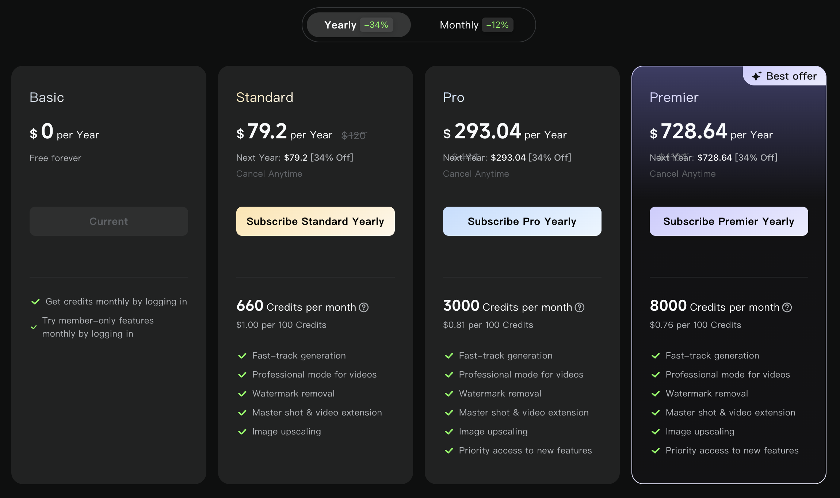Click the -34% yearly discount badge
This screenshot has width=840, height=498.
(376, 25)
